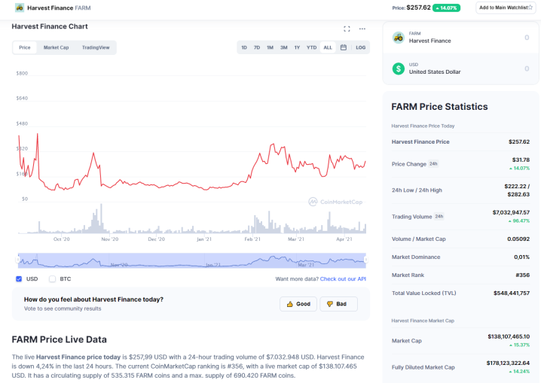Select the 7D time range
The image size is (541, 383).
click(x=257, y=47)
